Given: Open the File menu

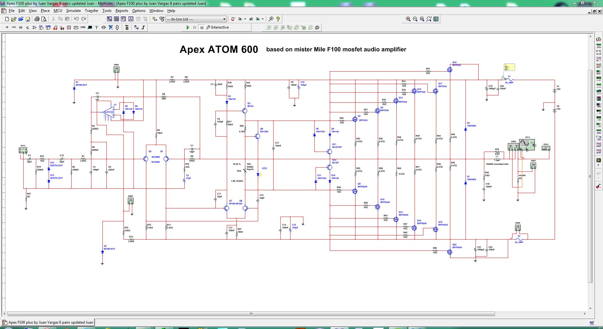Looking at the screenshot, I should pyautogui.click(x=12, y=10).
